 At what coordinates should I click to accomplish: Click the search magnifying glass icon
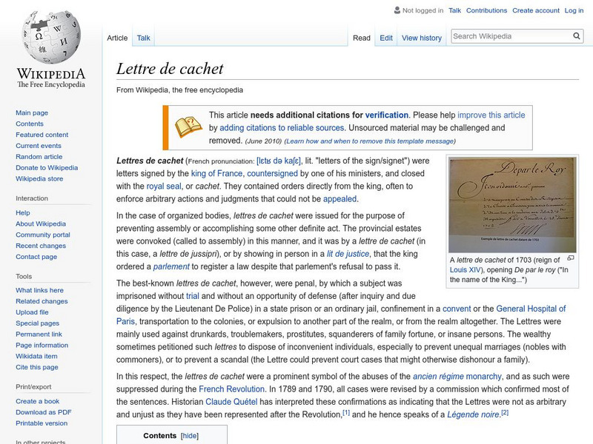tap(577, 36)
